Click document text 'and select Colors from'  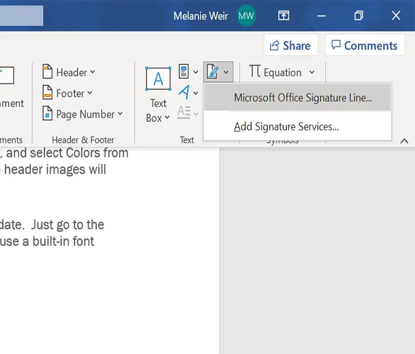[x=67, y=153]
